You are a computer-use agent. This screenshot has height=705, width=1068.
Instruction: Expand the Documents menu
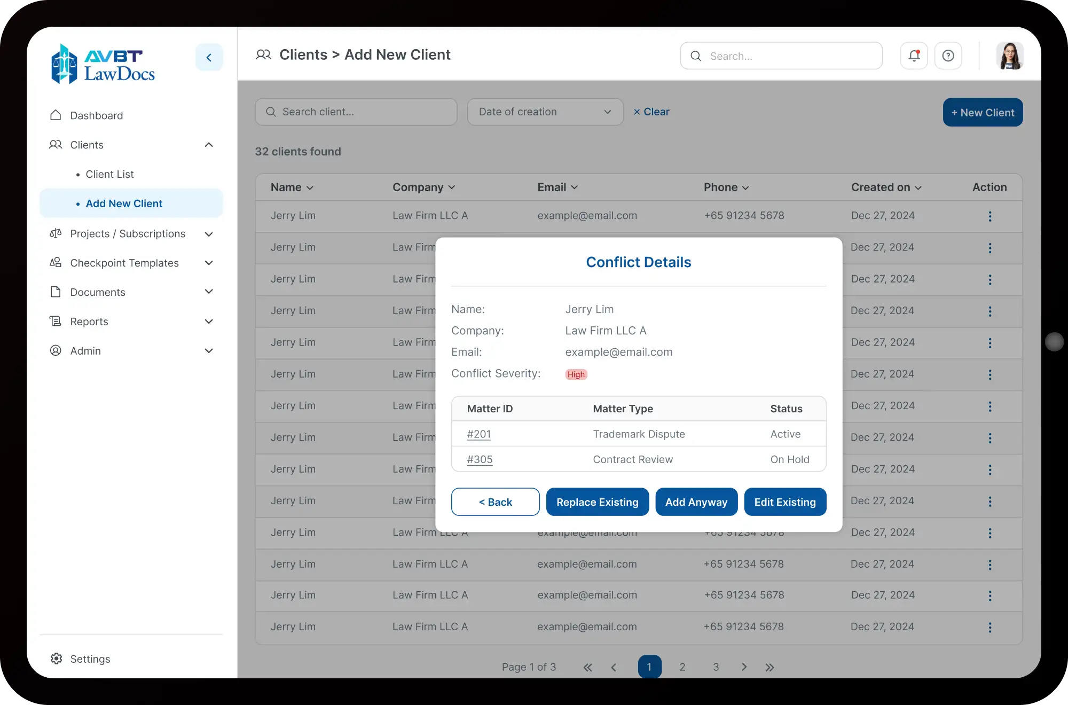click(x=209, y=292)
